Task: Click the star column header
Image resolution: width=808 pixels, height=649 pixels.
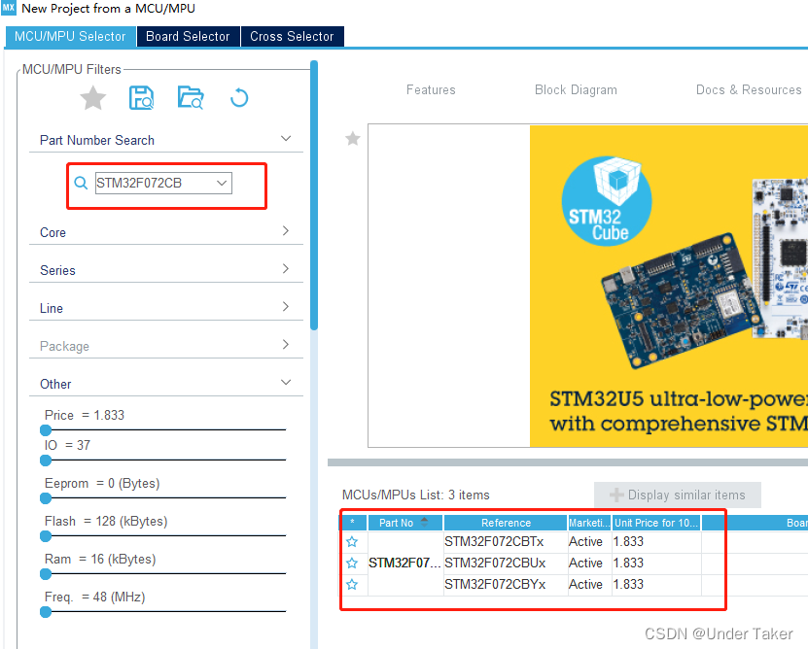Action: tap(353, 523)
